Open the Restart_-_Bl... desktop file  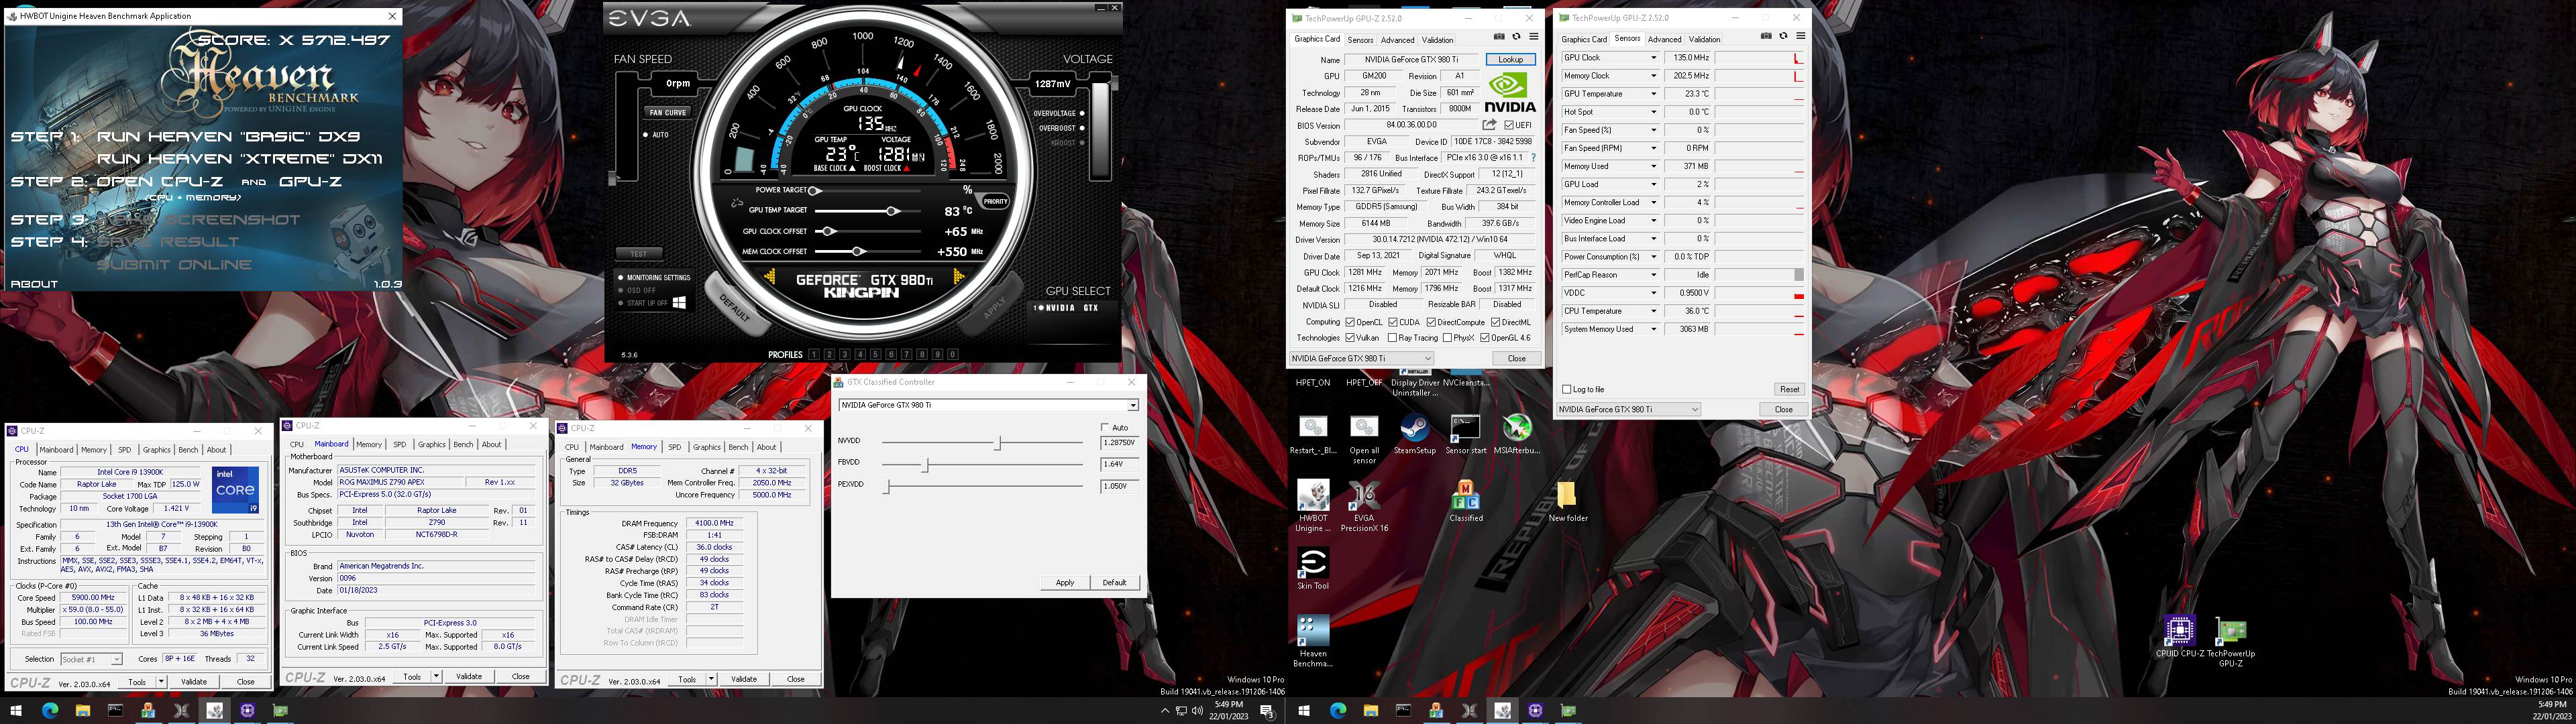point(1313,435)
